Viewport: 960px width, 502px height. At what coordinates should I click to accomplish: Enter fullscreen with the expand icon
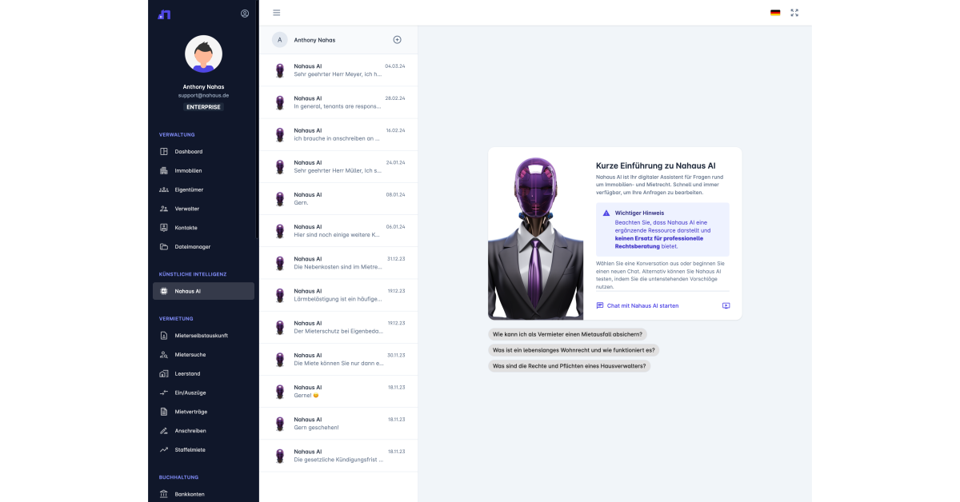coord(794,13)
